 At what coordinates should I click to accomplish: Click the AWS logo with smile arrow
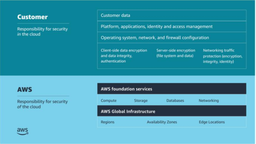coord(22,131)
